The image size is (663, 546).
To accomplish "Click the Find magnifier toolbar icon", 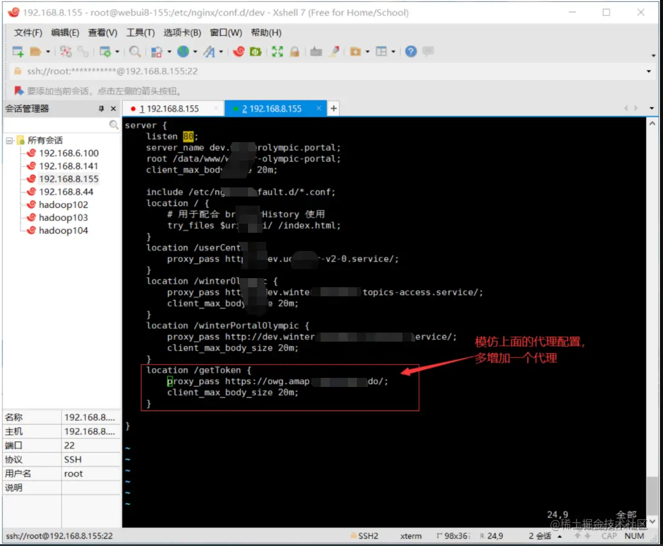I will (135, 51).
